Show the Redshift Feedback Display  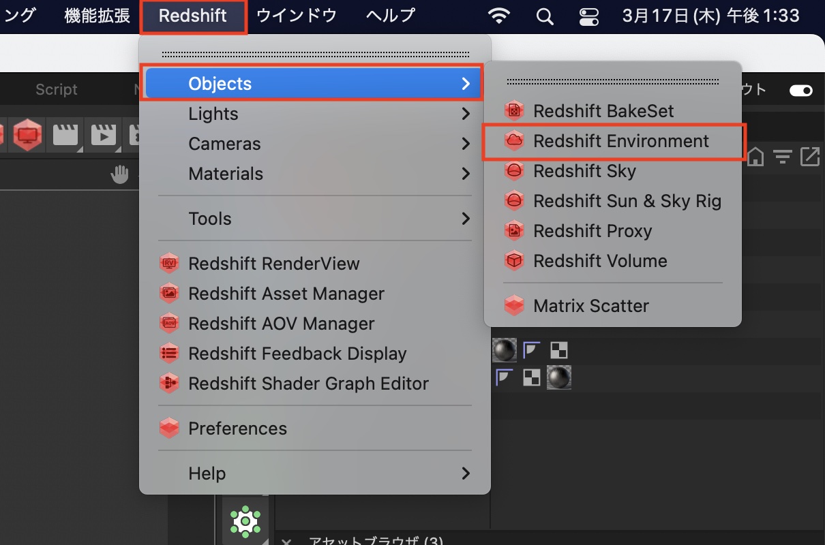tap(297, 354)
